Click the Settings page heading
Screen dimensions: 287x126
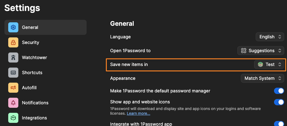(22, 8)
